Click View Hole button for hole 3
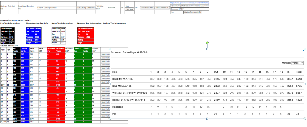Image resolution: width=307 pixels, height=127 pixels. (x=105, y=61)
